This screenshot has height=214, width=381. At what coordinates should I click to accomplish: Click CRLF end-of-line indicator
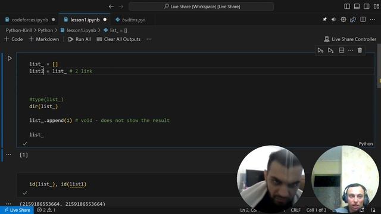[295, 210]
